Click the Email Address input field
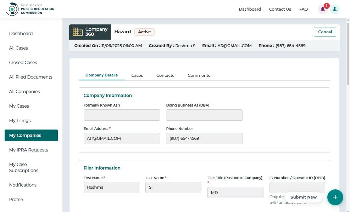350x212 pixels. pyautogui.click(x=122, y=138)
